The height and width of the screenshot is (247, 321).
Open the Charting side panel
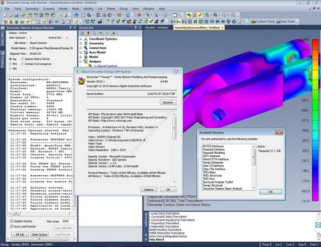2,59
